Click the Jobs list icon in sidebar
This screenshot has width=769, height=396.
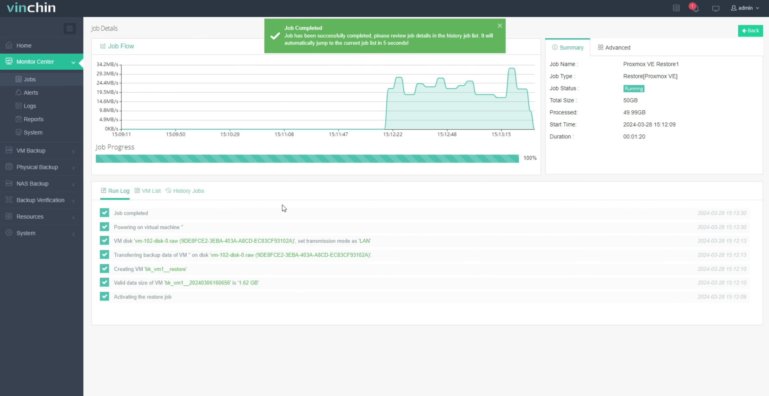(x=19, y=79)
